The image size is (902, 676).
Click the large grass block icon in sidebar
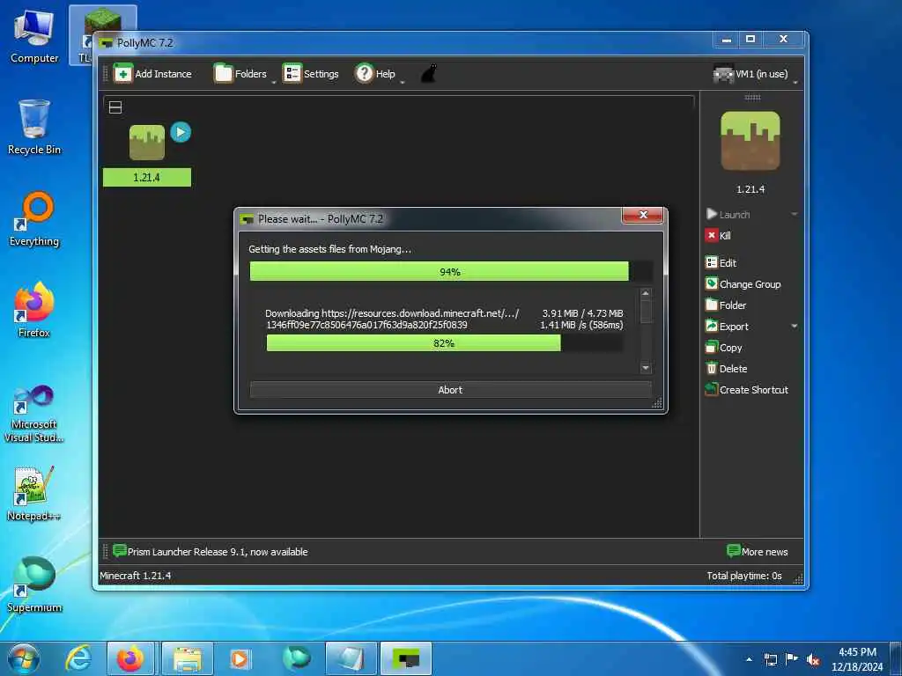(750, 141)
